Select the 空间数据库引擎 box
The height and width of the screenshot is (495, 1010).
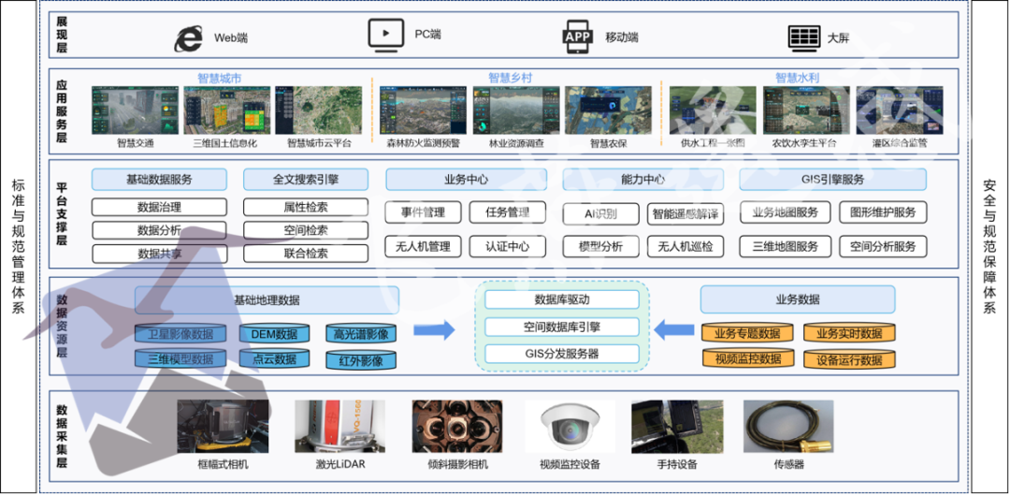[562, 328]
